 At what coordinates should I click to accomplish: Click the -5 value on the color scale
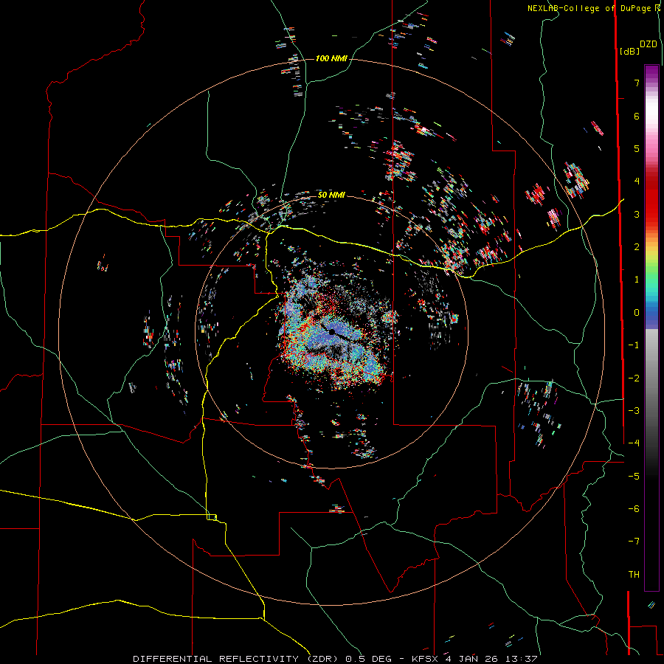pyautogui.click(x=634, y=476)
